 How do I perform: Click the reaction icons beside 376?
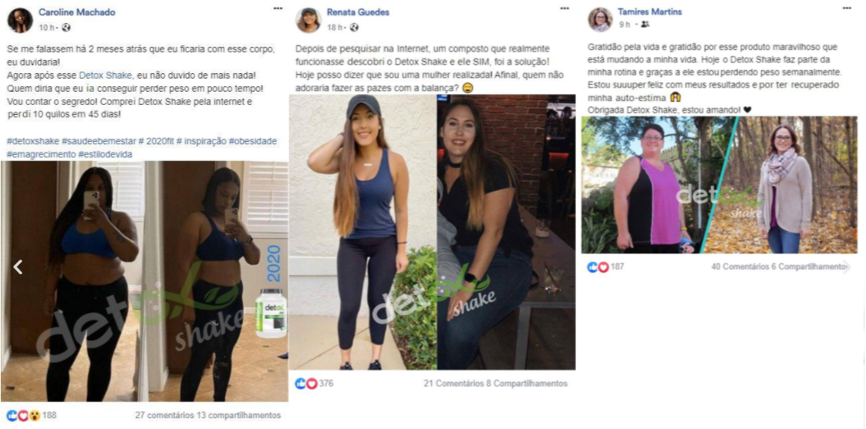306,384
